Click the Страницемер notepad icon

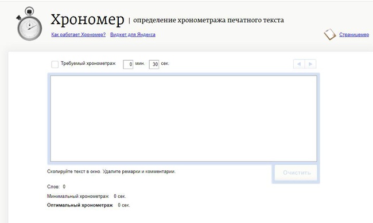(x=330, y=34)
